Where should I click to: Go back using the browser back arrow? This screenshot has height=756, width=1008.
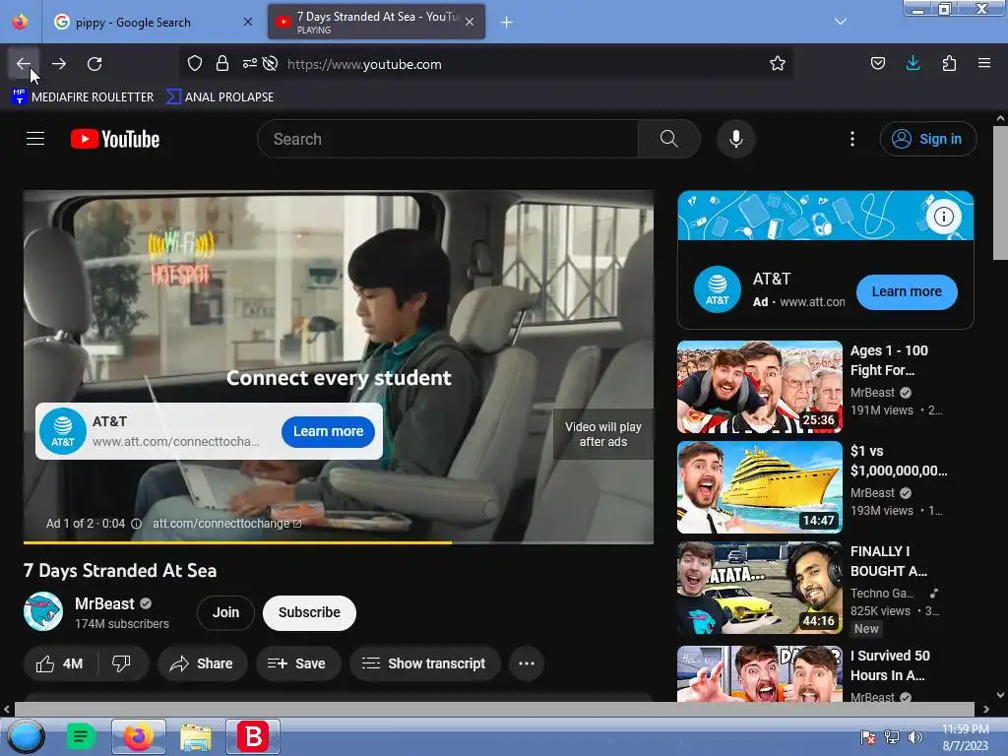[24, 64]
